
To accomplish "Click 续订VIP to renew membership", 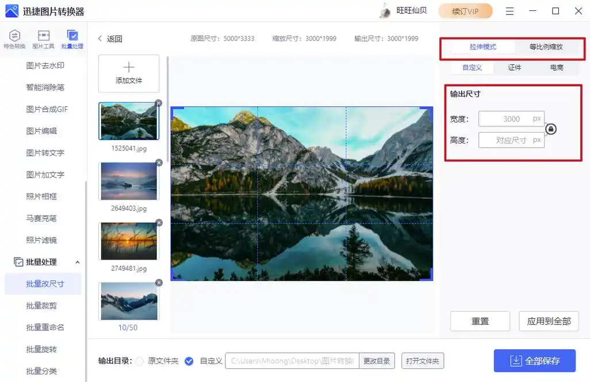I will (x=465, y=11).
